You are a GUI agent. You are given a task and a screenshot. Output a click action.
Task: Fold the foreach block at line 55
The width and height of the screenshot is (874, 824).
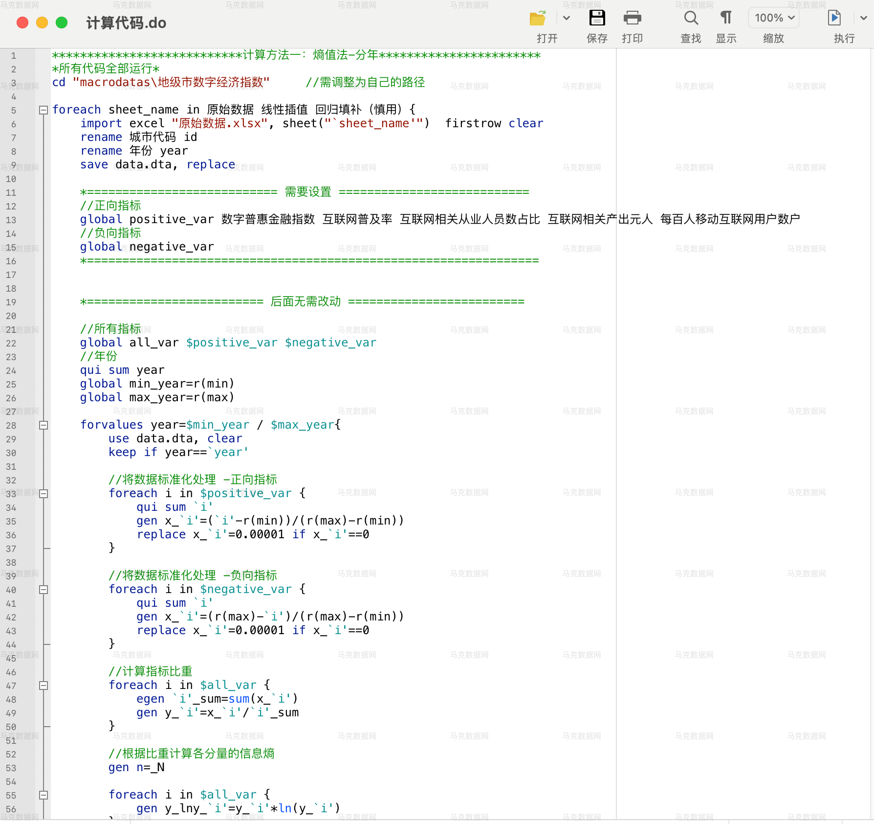pos(44,795)
